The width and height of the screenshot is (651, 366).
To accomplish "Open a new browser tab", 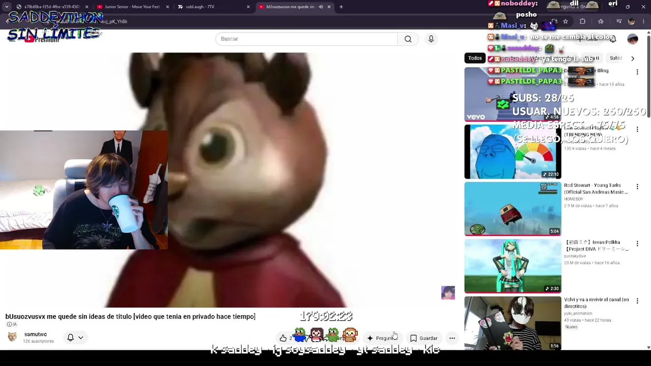I will coord(341,7).
